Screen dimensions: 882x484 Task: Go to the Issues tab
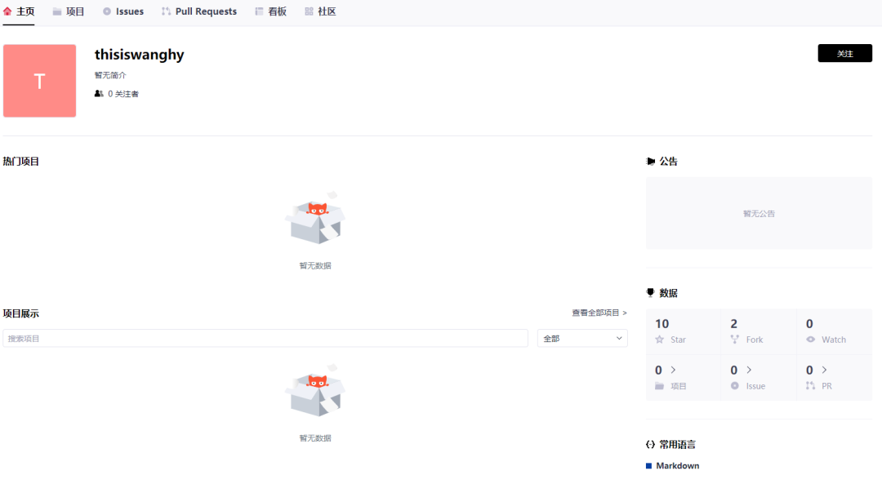point(123,11)
